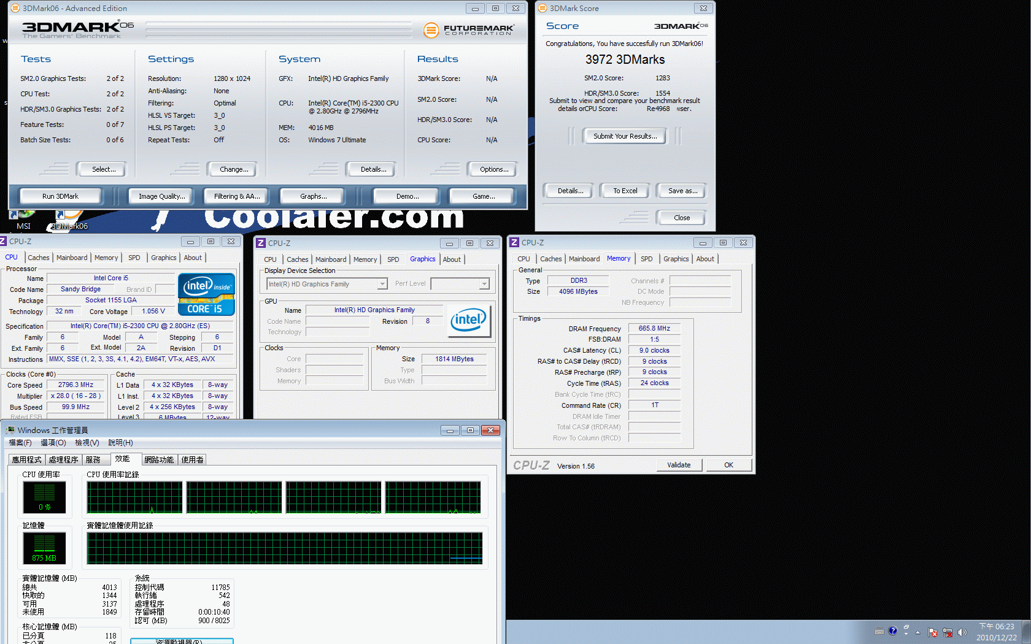Image resolution: width=1031 pixels, height=644 pixels.
Task: Open the 檢視(V) menu in Task Manager
Action: pyautogui.click(x=87, y=443)
